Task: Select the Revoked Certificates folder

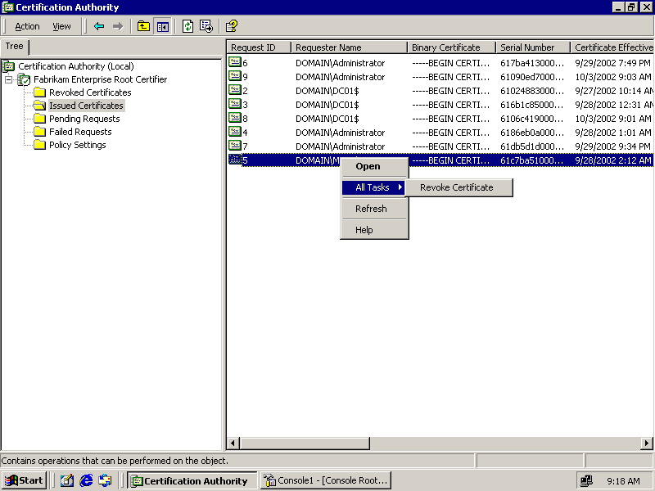Action: [89, 92]
